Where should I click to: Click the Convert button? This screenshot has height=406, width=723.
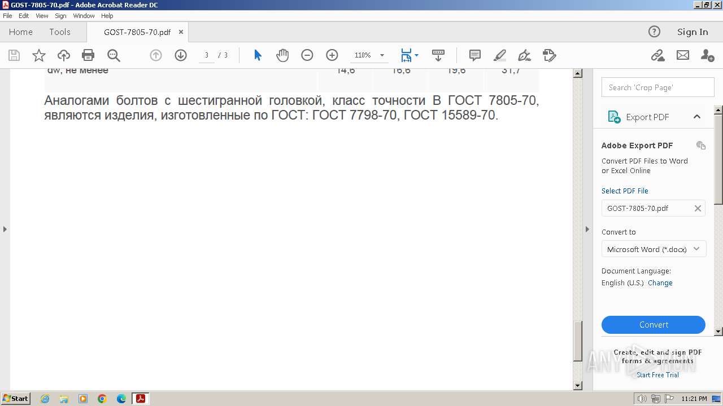654,325
